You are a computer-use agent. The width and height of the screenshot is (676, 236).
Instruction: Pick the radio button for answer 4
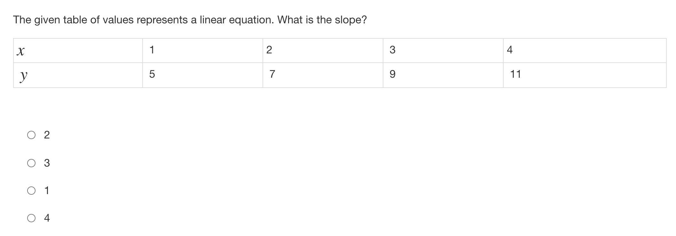click(x=31, y=218)
